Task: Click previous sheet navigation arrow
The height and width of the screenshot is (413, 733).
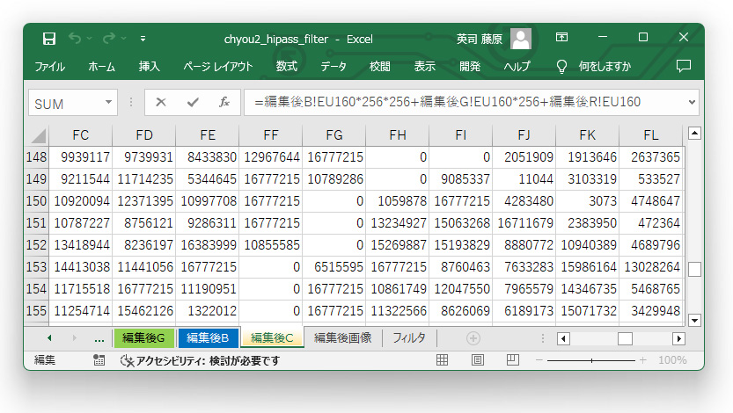Action: click(49, 337)
